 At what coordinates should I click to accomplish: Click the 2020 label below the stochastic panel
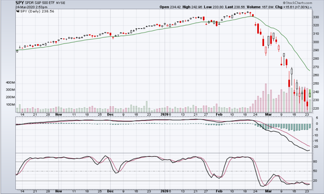point(164,191)
